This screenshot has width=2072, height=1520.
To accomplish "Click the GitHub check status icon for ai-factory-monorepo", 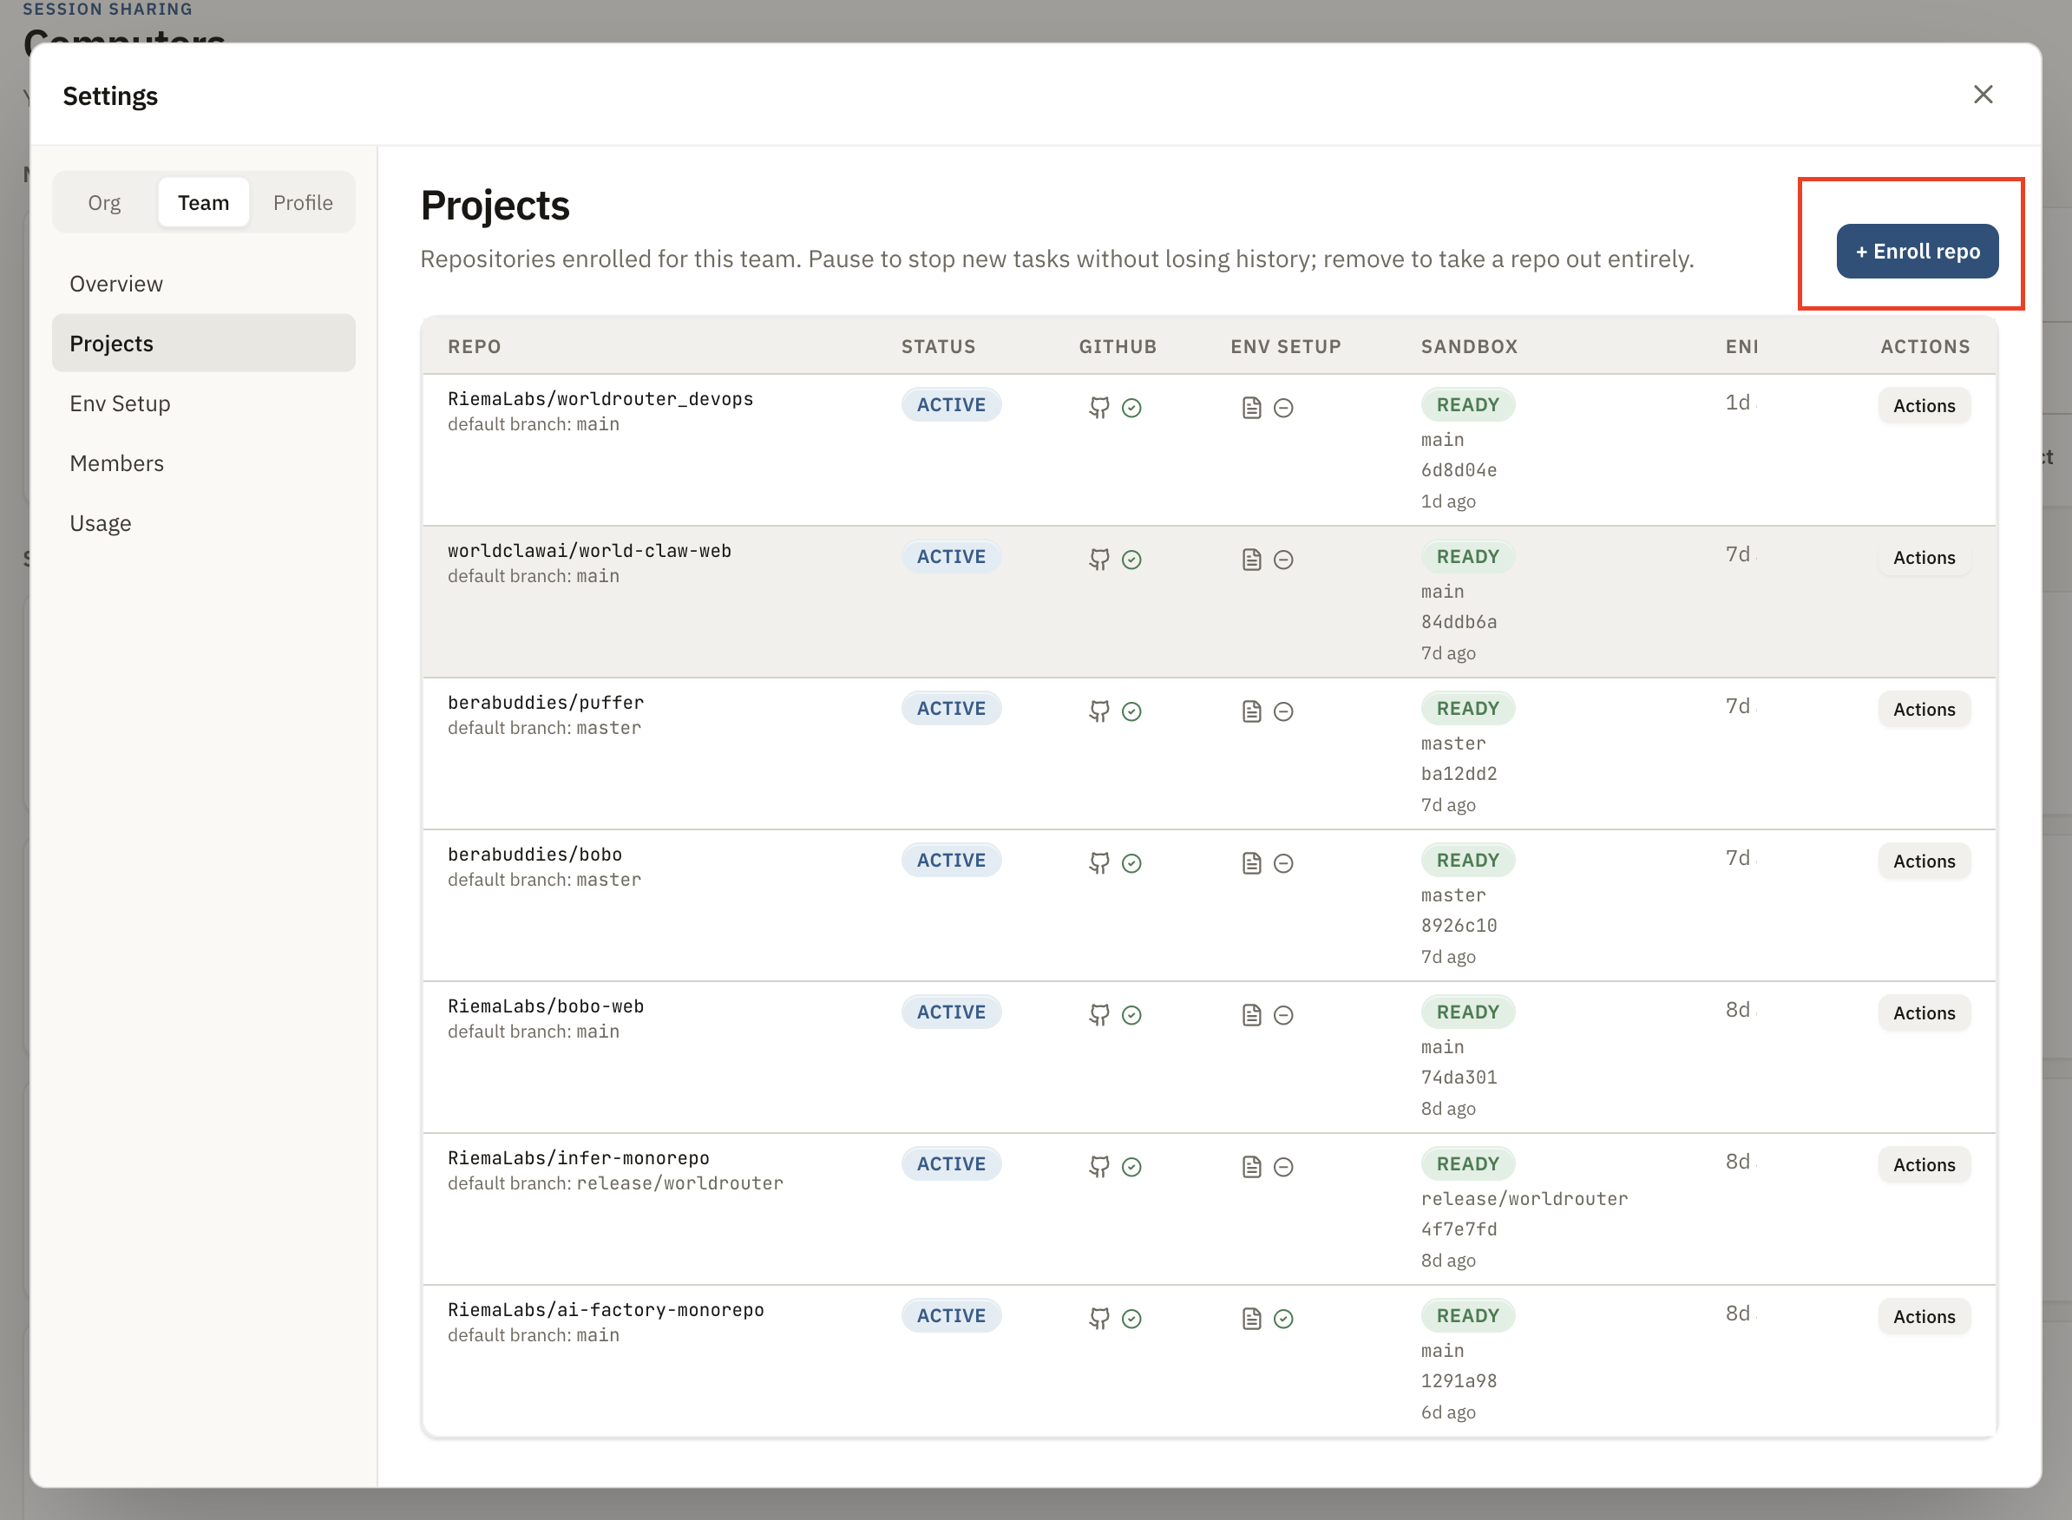I will (x=1131, y=1319).
